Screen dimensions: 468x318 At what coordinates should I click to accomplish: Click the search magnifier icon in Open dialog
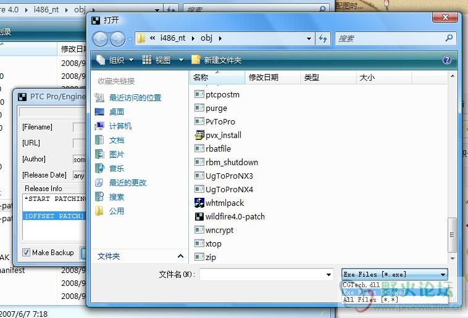(449, 38)
